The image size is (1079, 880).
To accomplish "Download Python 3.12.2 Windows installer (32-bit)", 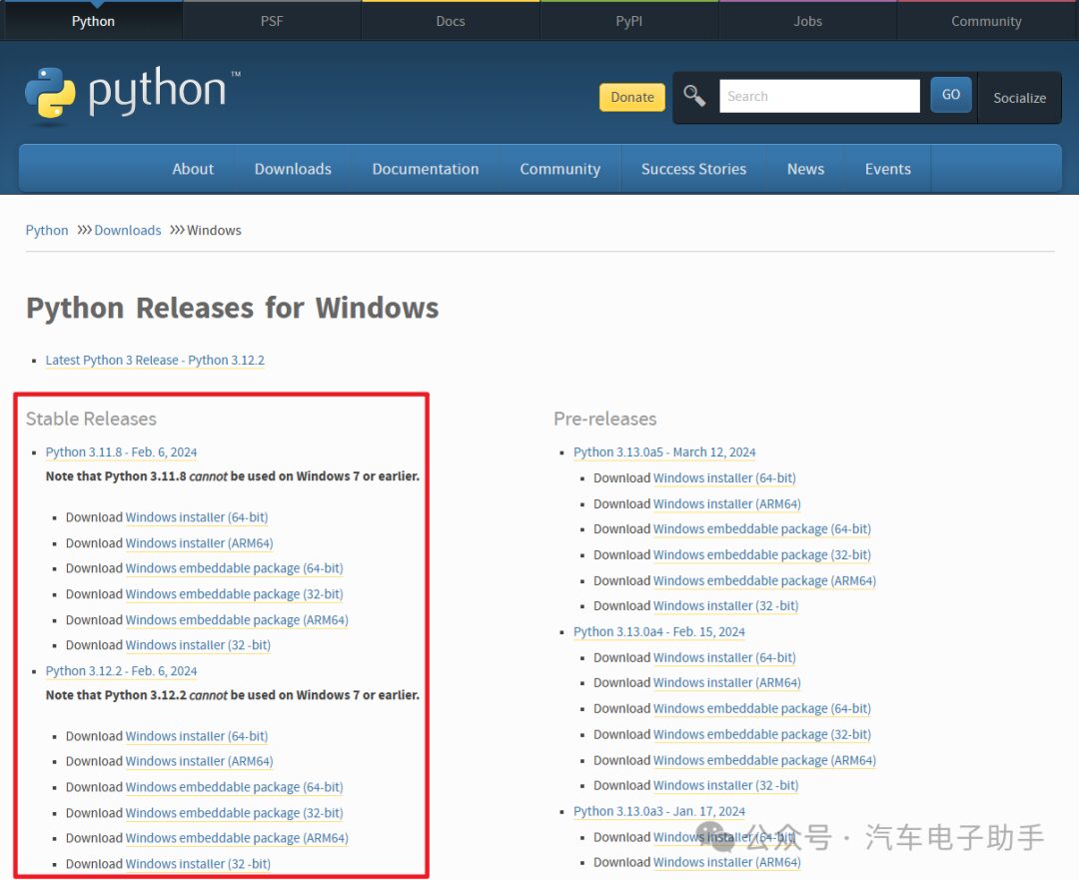I will coord(198,863).
